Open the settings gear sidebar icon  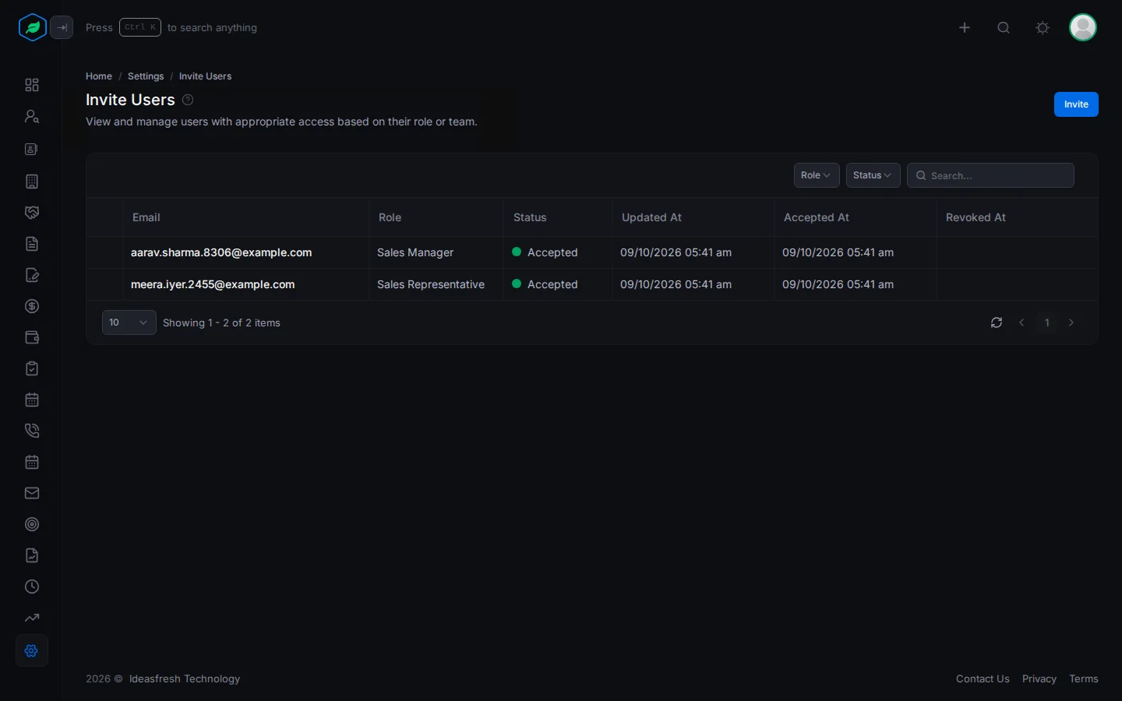(x=32, y=650)
